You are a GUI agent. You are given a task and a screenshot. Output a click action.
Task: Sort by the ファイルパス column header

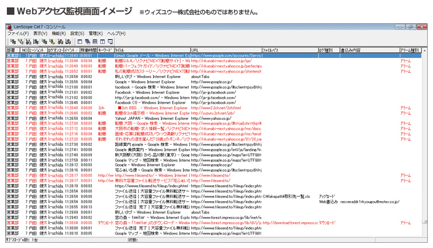(x=290, y=50)
